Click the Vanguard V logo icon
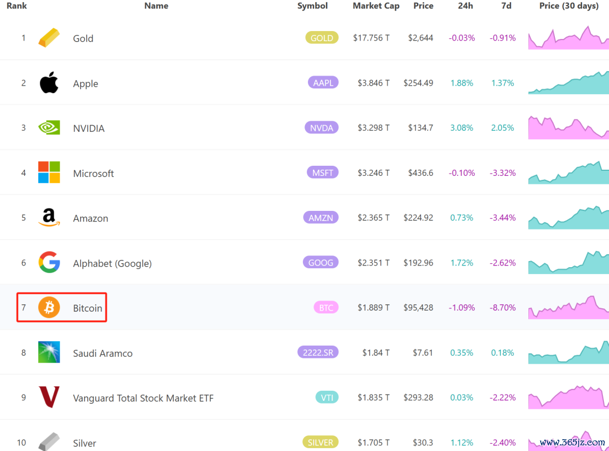The width and height of the screenshot is (609, 451). (x=49, y=397)
